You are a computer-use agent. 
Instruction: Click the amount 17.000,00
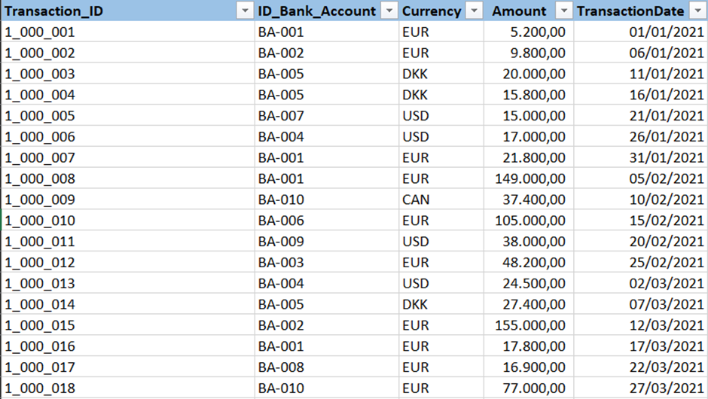tap(534, 137)
